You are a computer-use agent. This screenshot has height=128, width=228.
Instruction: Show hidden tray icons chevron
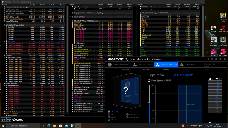tap(205, 125)
